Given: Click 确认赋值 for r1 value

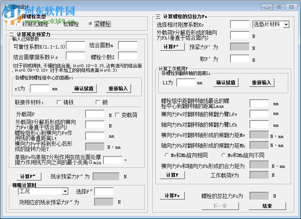Looking at the screenshot, I should click(84, 89).
